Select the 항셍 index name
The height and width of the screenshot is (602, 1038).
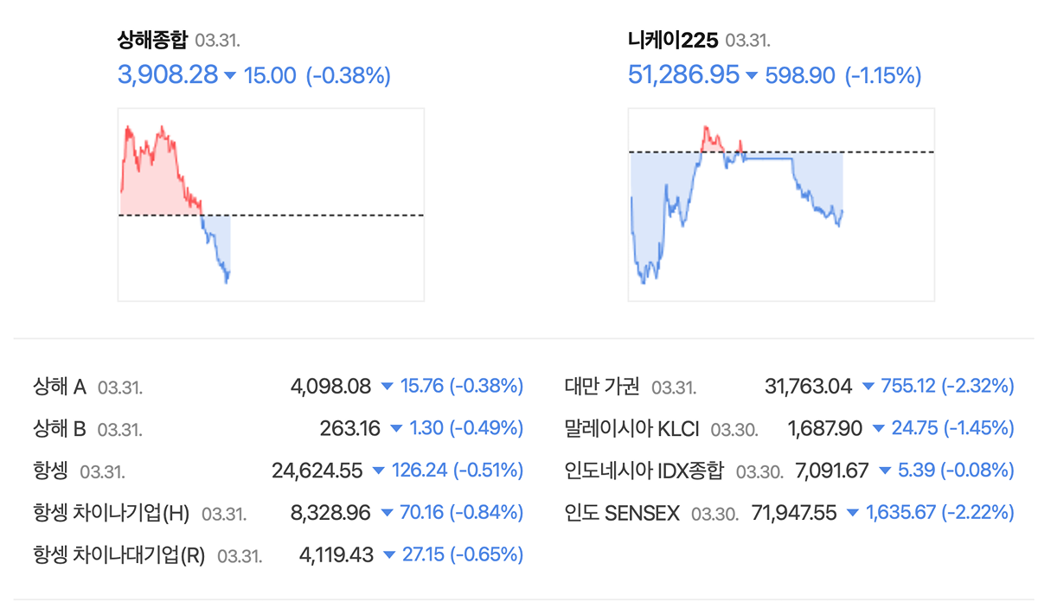click(50, 471)
